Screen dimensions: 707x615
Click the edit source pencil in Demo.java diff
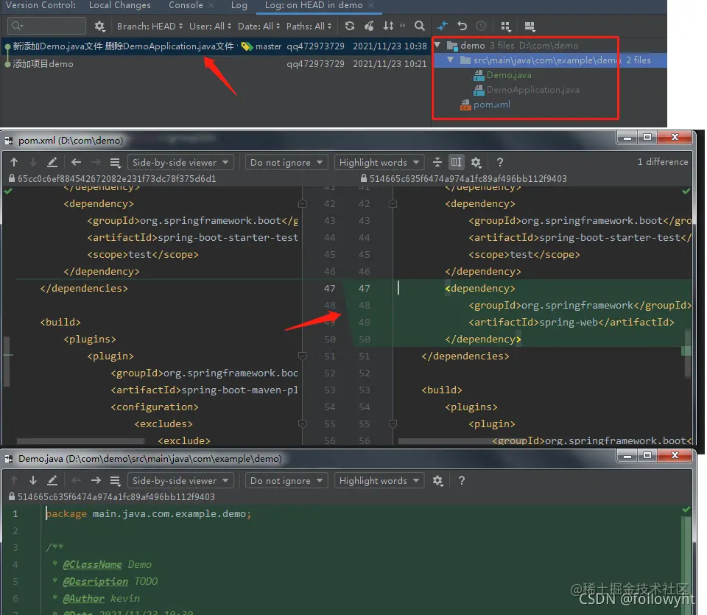pos(52,481)
